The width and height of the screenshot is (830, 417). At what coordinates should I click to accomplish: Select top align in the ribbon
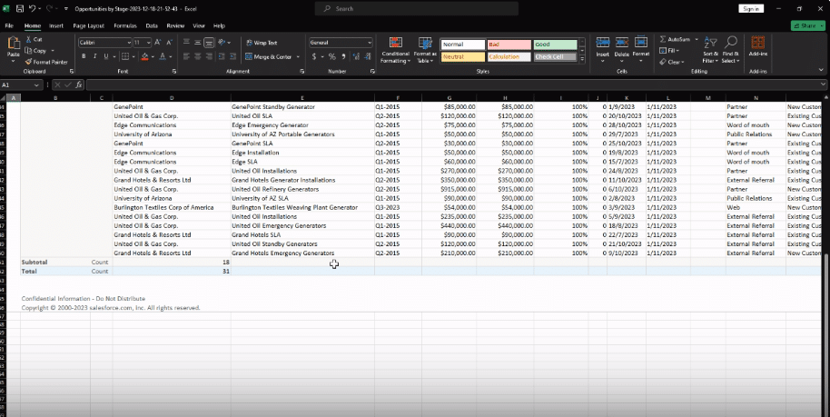coord(186,43)
